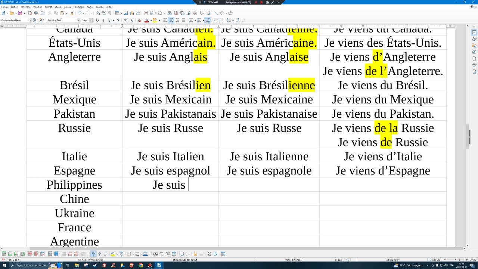Click the Protect Cells lock icon
This screenshot has width=478, height=269.
click(x=195, y=254)
